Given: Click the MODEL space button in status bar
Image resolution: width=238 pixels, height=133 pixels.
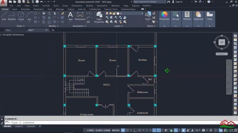Looking at the screenshot, I should point(116,130).
